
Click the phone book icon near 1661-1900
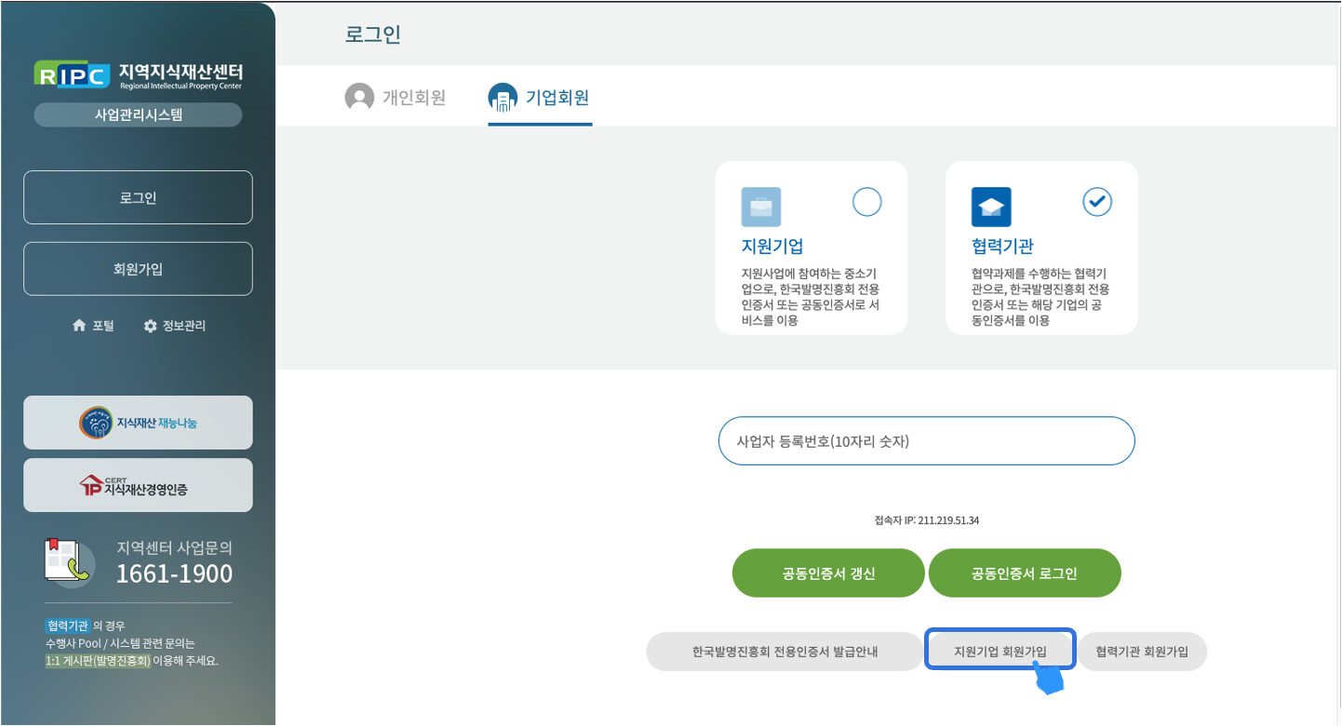(x=70, y=561)
